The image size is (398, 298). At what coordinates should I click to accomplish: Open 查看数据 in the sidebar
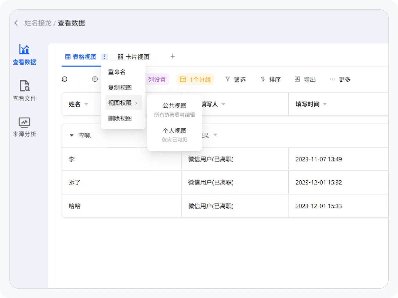(24, 54)
